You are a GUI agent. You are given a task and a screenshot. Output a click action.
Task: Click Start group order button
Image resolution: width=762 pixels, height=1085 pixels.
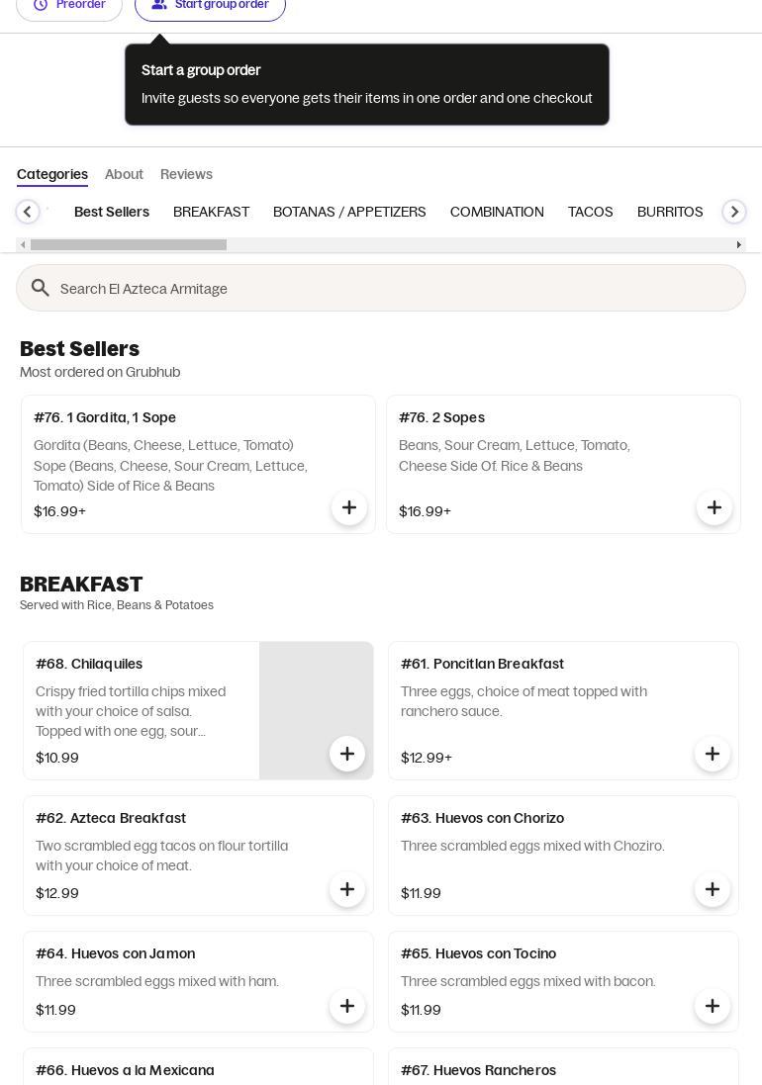click(x=210, y=5)
